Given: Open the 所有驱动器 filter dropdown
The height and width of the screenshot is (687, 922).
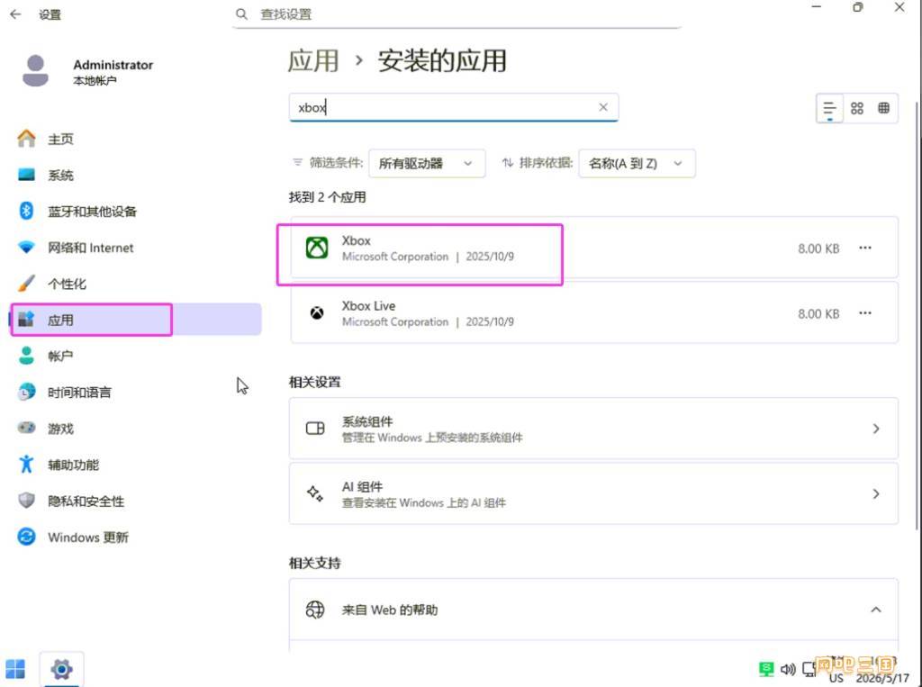Looking at the screenshot, I should click(x=427, y=164).
